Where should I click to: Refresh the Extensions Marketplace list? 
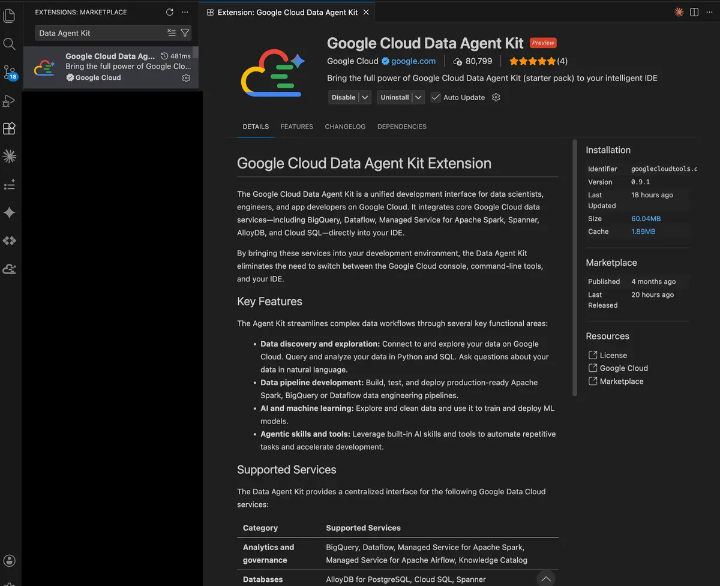[x=170, y=12]
